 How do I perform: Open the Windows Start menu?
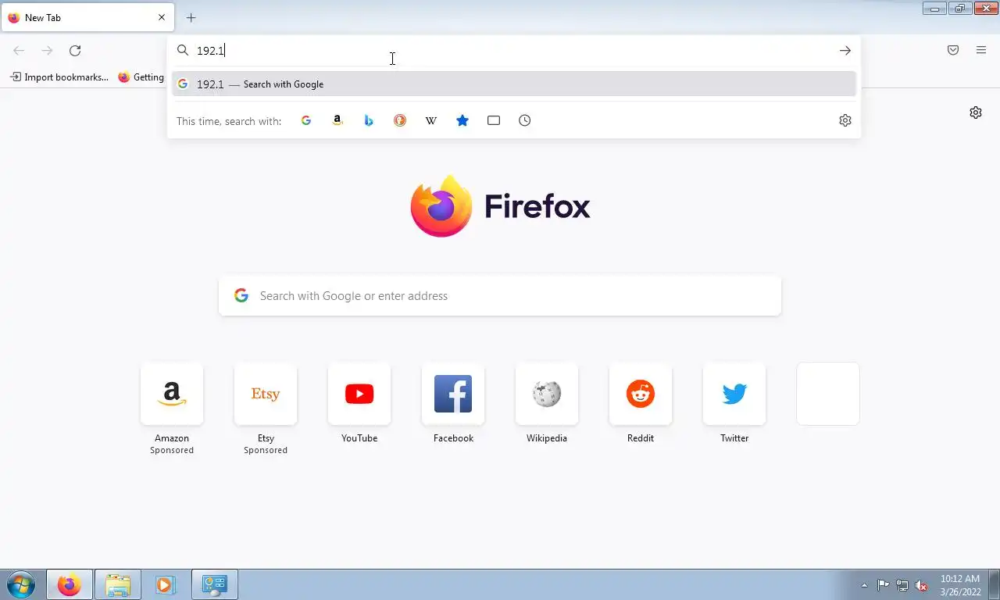pos(21,584)
